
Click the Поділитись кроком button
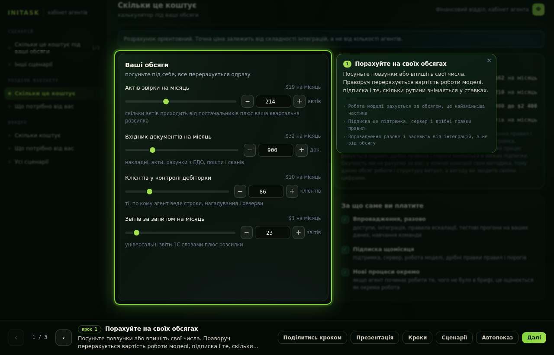click(x=312, y=338)
